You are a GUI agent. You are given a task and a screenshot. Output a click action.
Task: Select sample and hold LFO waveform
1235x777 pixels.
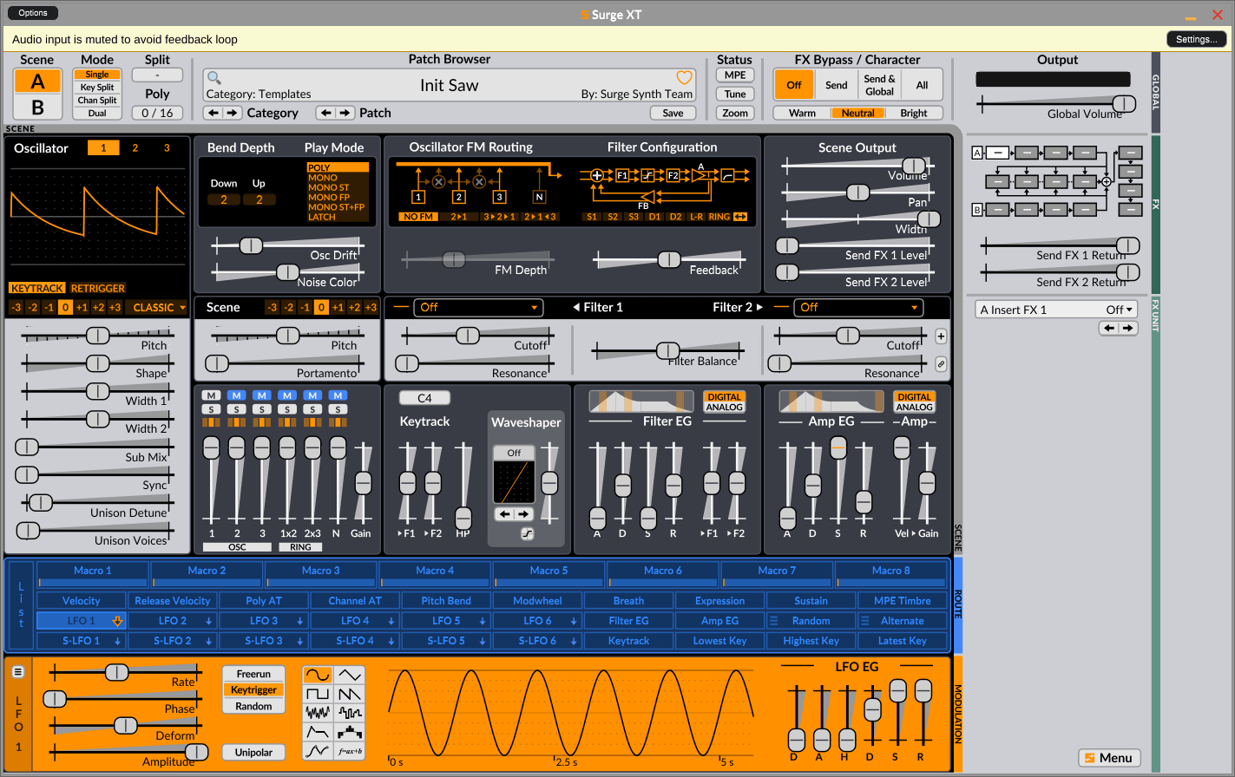pos(350,713)
